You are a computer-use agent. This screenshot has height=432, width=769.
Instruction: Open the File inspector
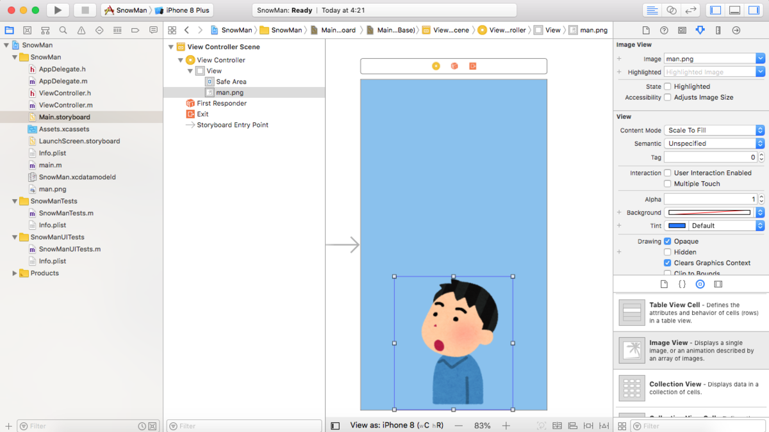pyautogui.click(x=646, y=30)
